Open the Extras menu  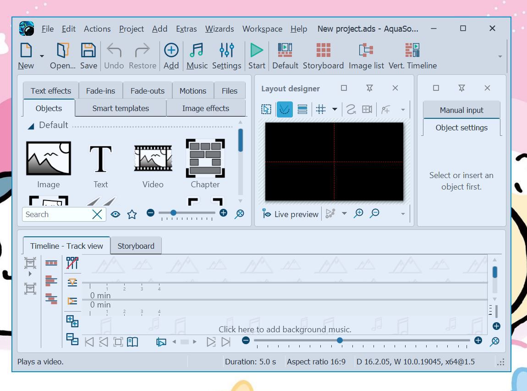187,29
